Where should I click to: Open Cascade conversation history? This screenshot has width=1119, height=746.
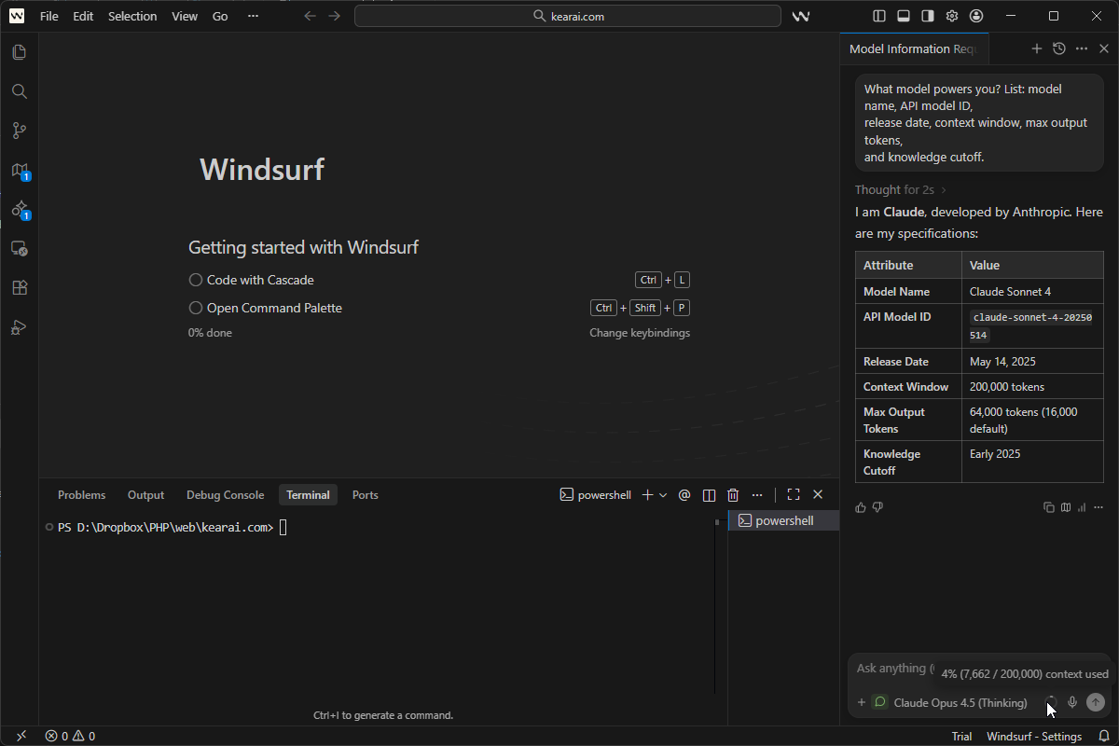[1059, 48]
